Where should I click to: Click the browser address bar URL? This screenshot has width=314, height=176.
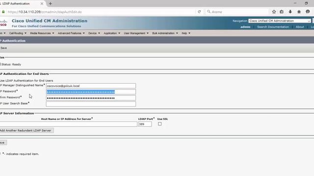coord(45,12)
